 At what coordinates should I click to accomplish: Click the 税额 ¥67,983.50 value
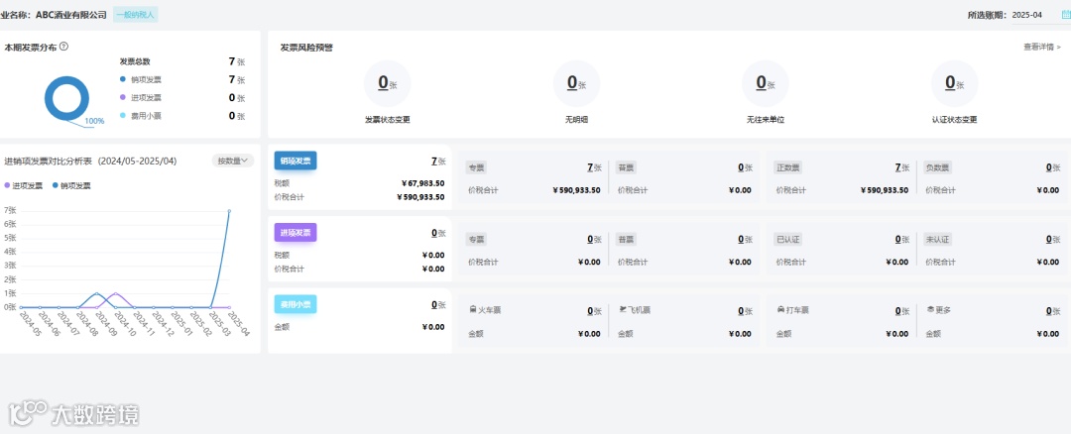point(422,183)
